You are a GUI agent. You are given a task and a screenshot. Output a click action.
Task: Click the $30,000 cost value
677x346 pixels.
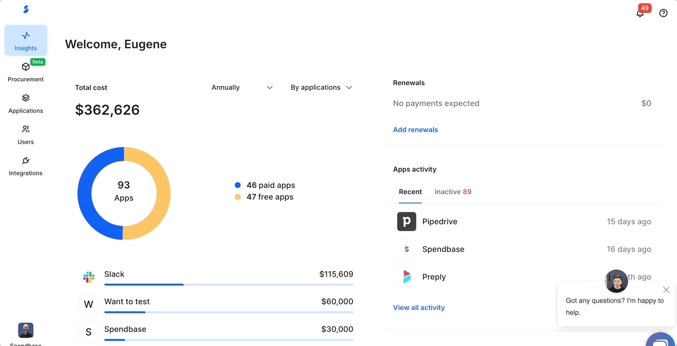pos(337,329)
